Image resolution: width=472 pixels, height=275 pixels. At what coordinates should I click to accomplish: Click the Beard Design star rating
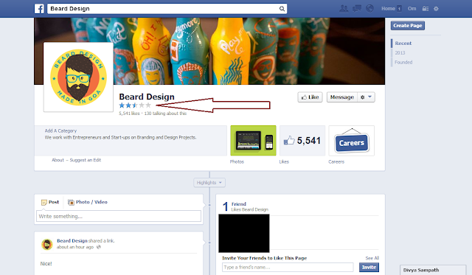[135, 105]
